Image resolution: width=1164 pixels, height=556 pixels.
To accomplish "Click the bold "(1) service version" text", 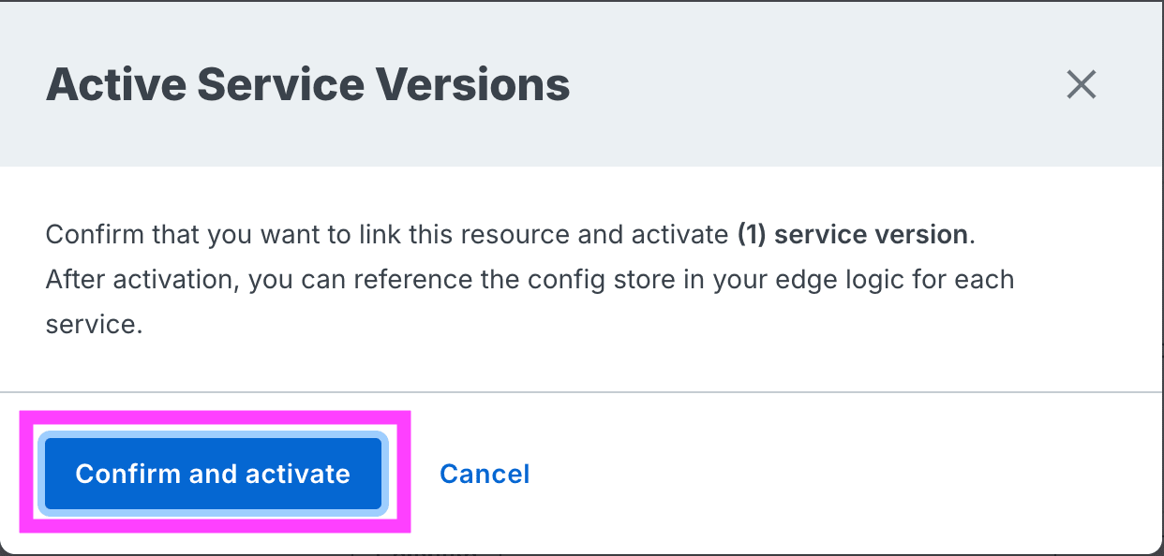I will 853,234.
